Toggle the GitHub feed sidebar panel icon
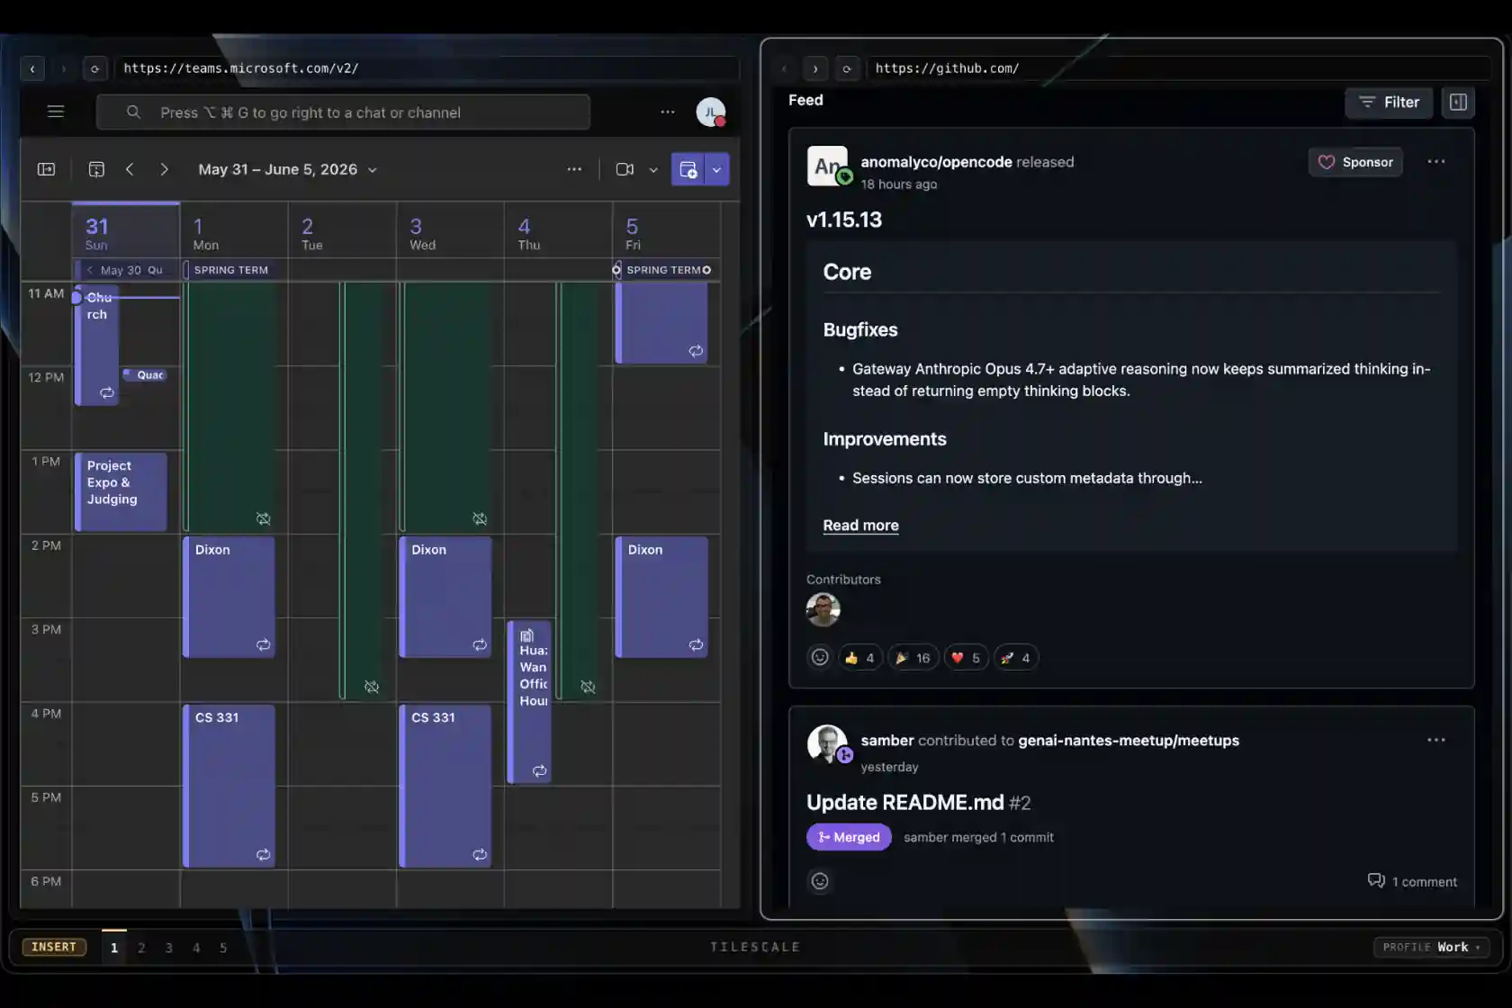 click(x=1458, y=103)
